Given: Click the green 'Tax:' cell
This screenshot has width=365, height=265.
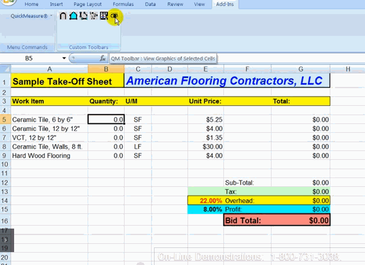Looking at the screenshot, I should click(247, 192).
